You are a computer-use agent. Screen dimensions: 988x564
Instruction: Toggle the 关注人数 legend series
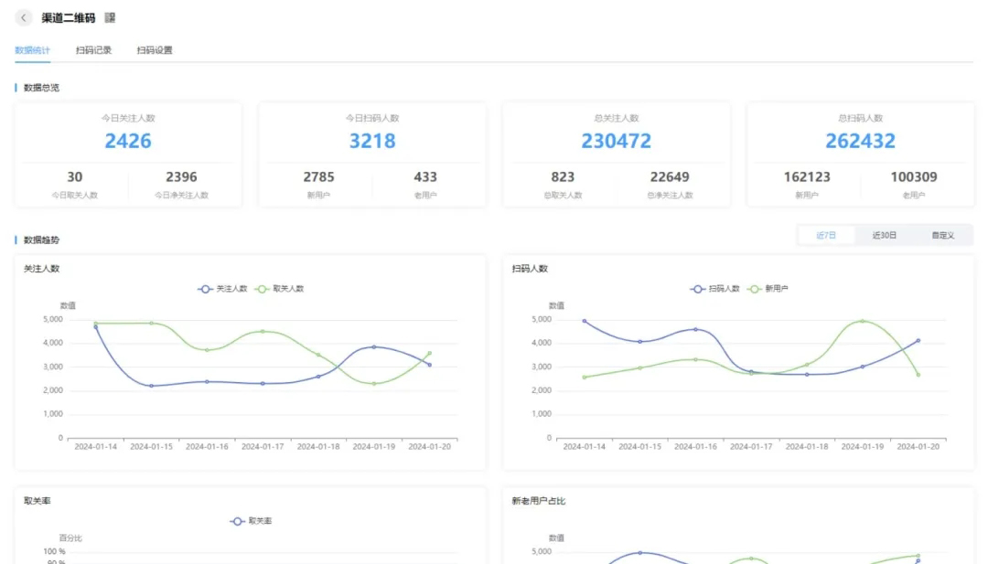(222, 289)
